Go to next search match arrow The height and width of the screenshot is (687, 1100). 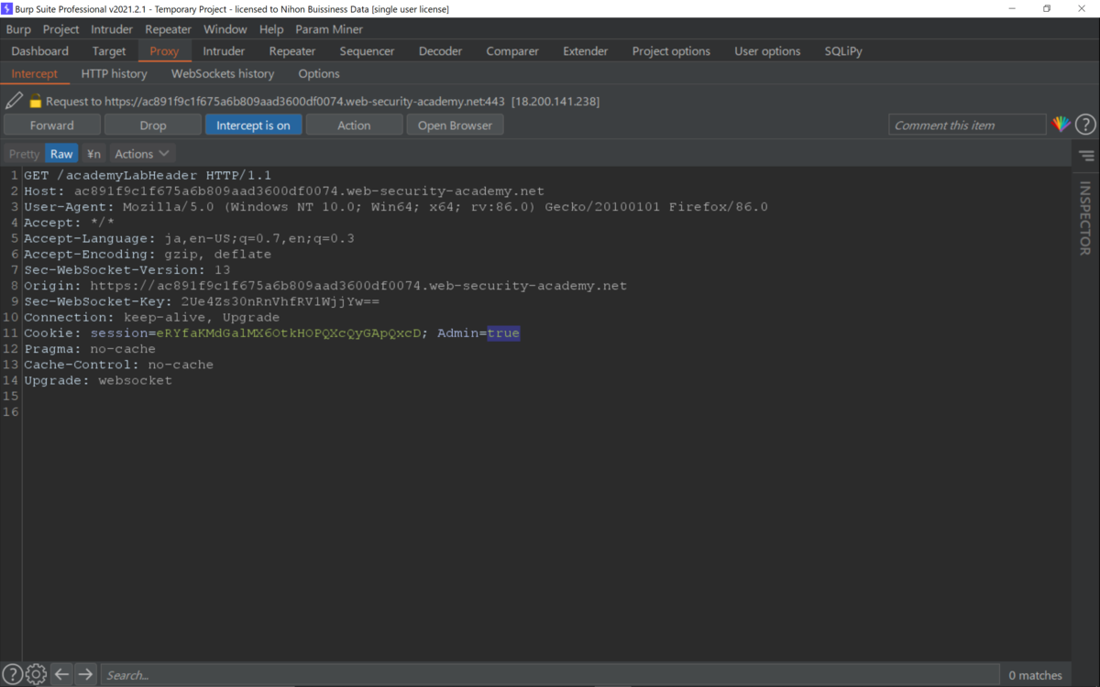85,674
